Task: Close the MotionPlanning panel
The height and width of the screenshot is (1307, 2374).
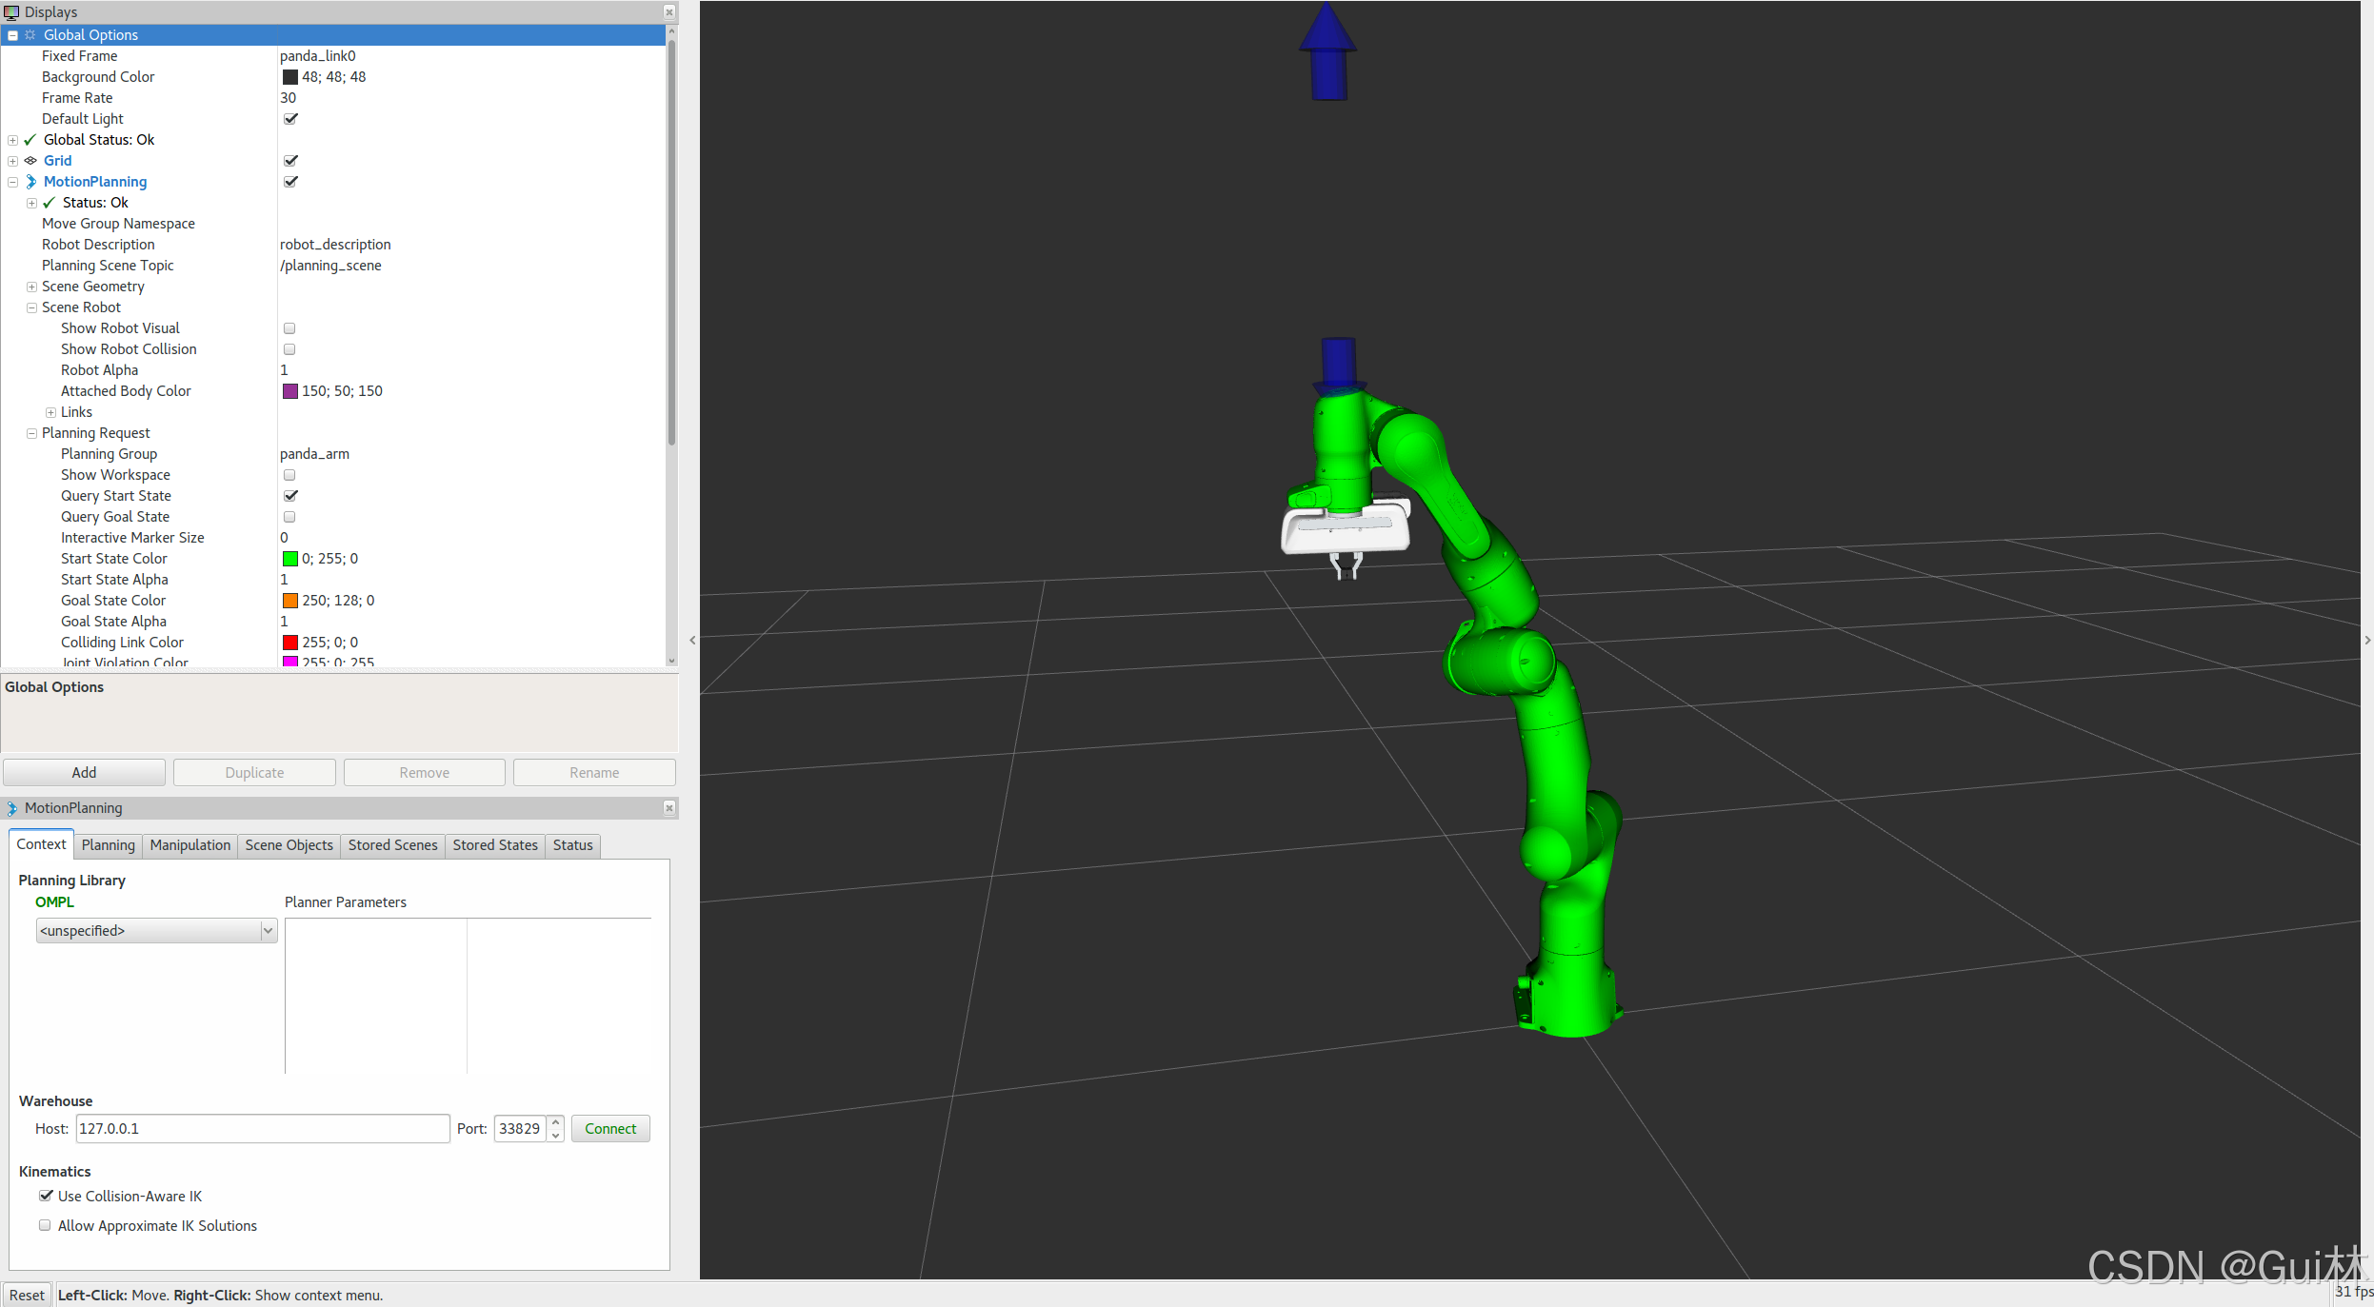Action: tap(669, 808)
